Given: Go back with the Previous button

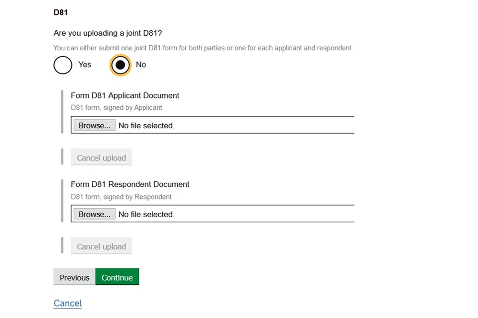Looking at the screenshot, I should (74, 278).
